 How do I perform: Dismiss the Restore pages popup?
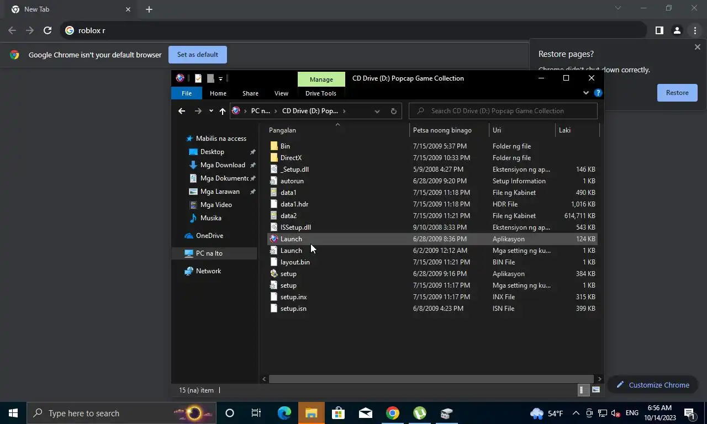[x=697, y=47]
